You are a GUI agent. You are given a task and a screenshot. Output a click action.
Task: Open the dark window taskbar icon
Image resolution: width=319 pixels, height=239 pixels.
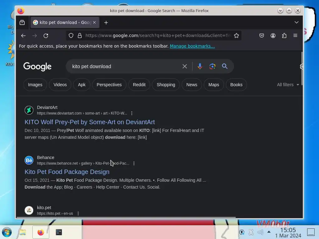click(x=59, y=232)
